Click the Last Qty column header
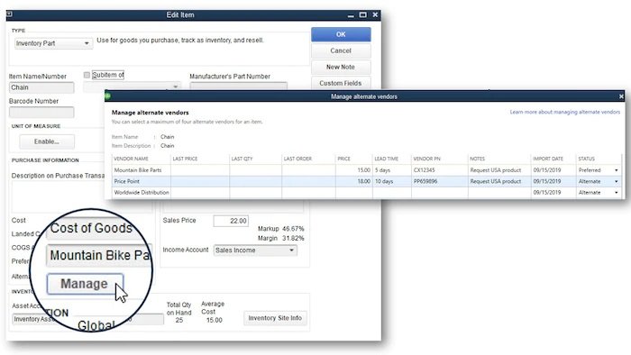 [255, 159]
